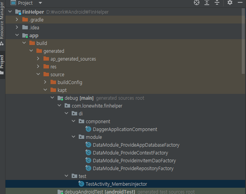Click the com.lonewhite.finhelper package icon
Viewport: 246px width, 194px height.
(x=67, y=106)
